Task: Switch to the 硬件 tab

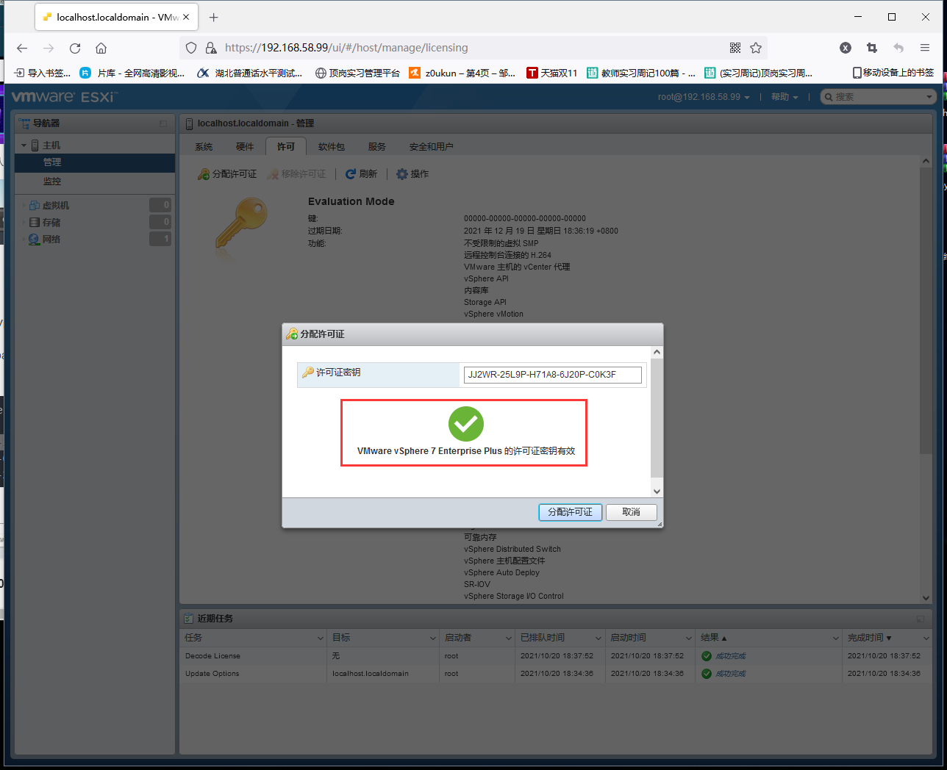Action: pyautogui.click(x=245, y=147)
